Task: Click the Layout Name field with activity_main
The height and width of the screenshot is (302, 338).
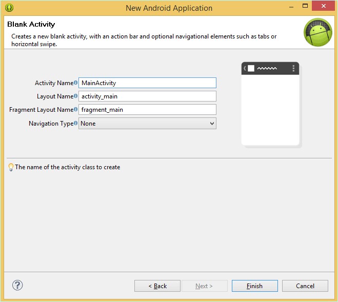Action: click(147, 96)
